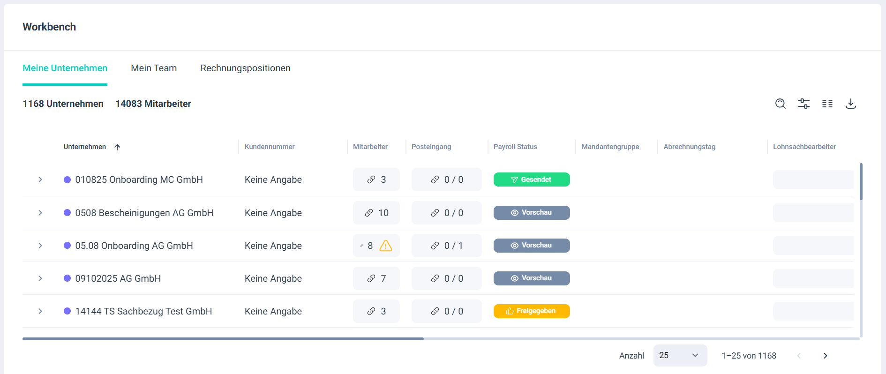Click the yellow Freigegeben status button
886x374 pixels.
coord(532,311)
